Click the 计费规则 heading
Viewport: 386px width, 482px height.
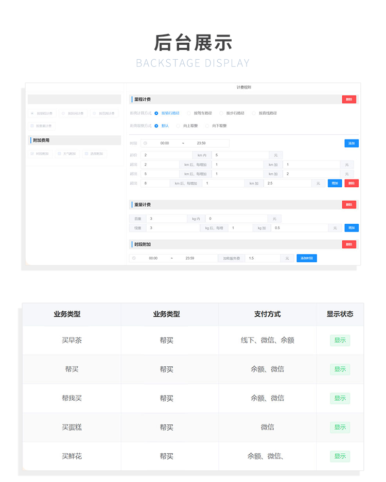click(243, 87)
